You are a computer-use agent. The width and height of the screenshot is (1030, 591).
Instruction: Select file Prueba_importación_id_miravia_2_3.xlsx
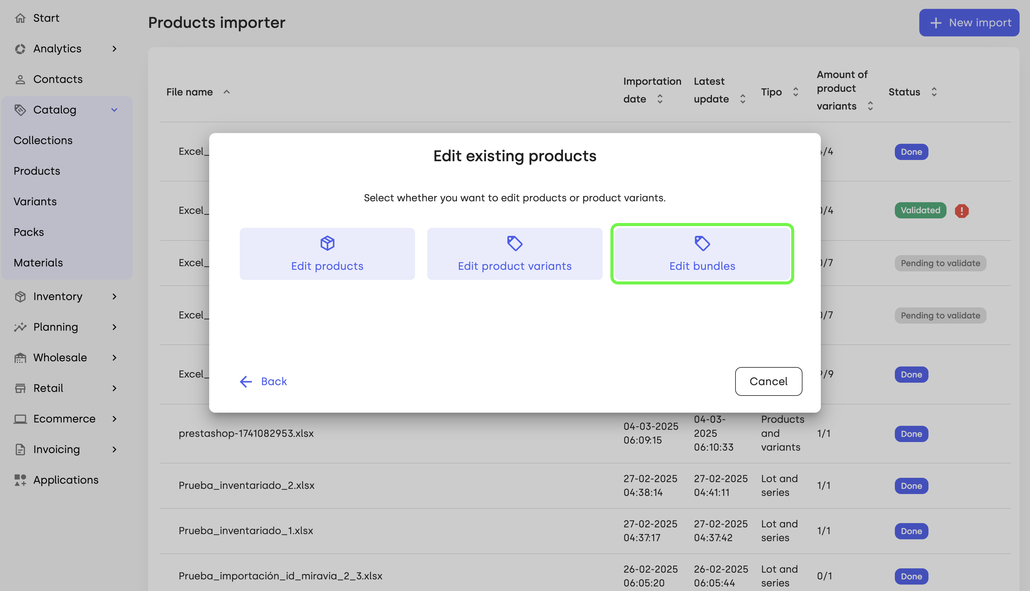280,576
